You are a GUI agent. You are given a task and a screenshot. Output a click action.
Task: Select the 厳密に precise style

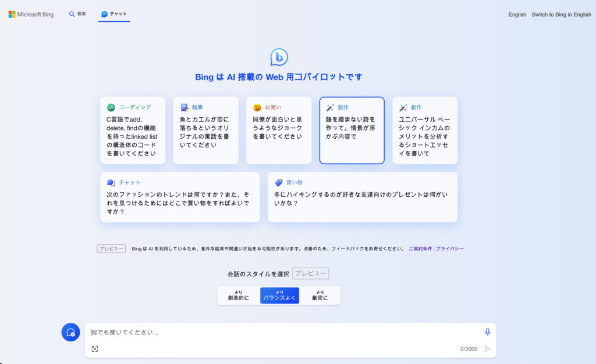click(320, 295)
